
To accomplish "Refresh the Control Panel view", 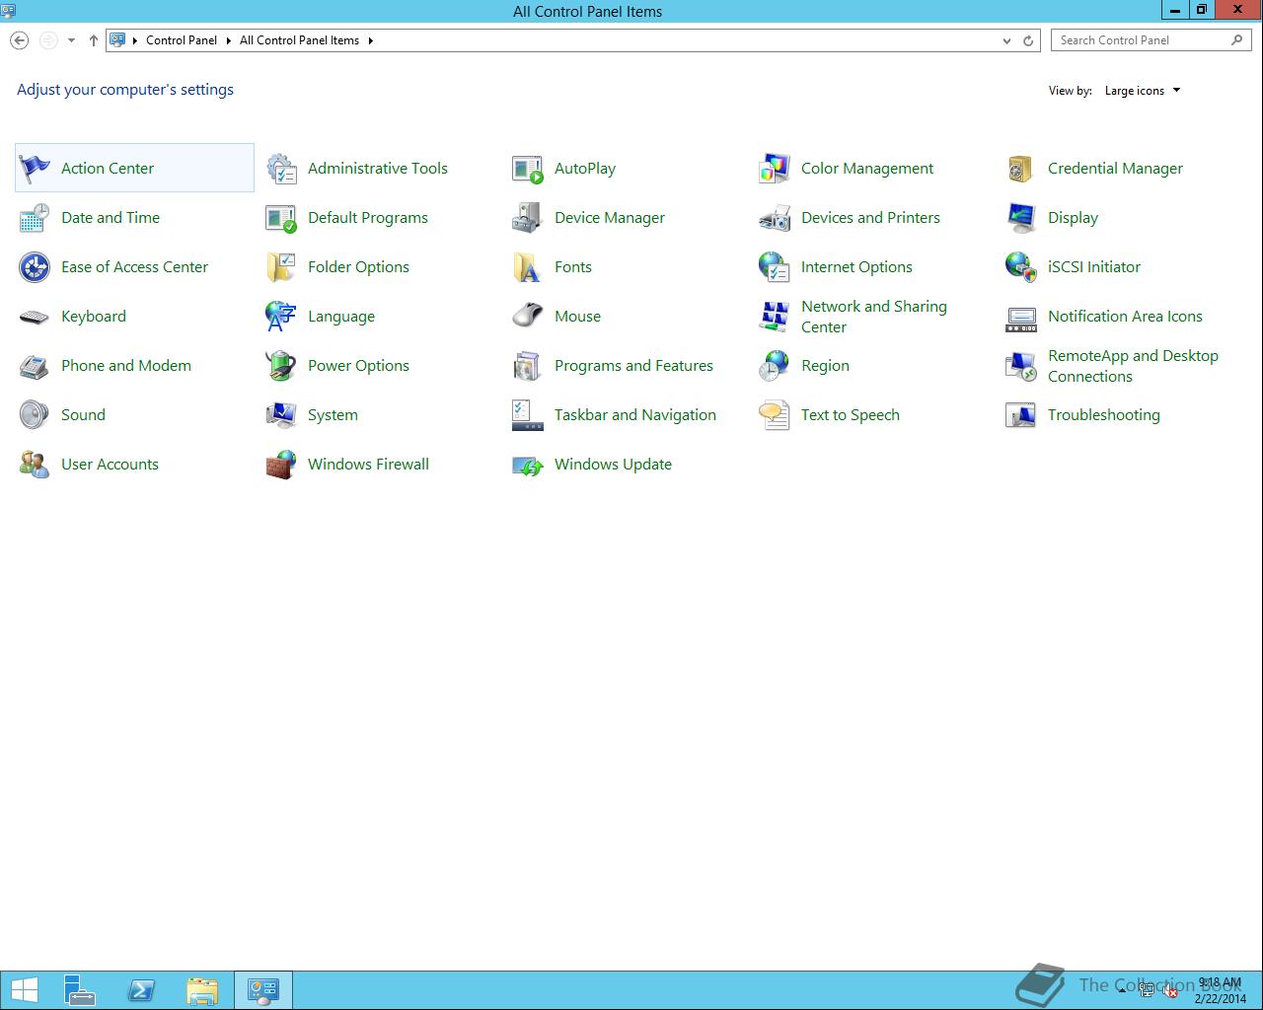I will (x=1028, y=40).
